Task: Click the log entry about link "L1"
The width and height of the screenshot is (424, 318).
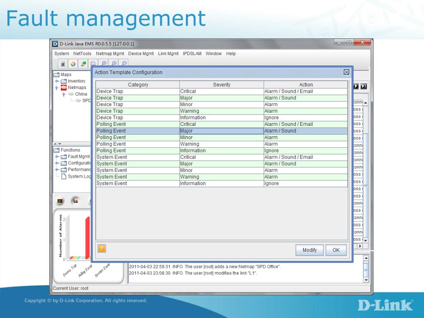Action: tap(193, 273)
